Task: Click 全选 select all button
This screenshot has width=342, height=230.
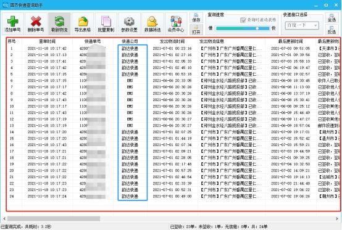Action: pos(332,18)
